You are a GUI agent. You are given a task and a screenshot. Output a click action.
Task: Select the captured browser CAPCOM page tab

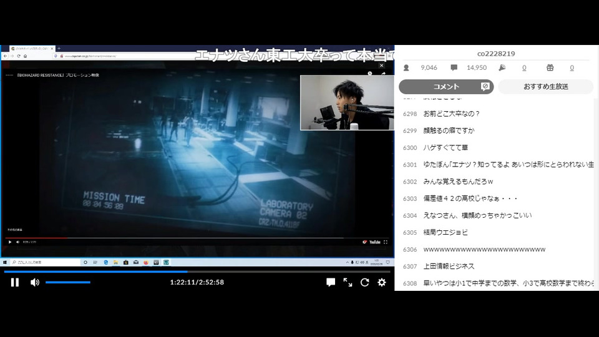tap(32, 49)
